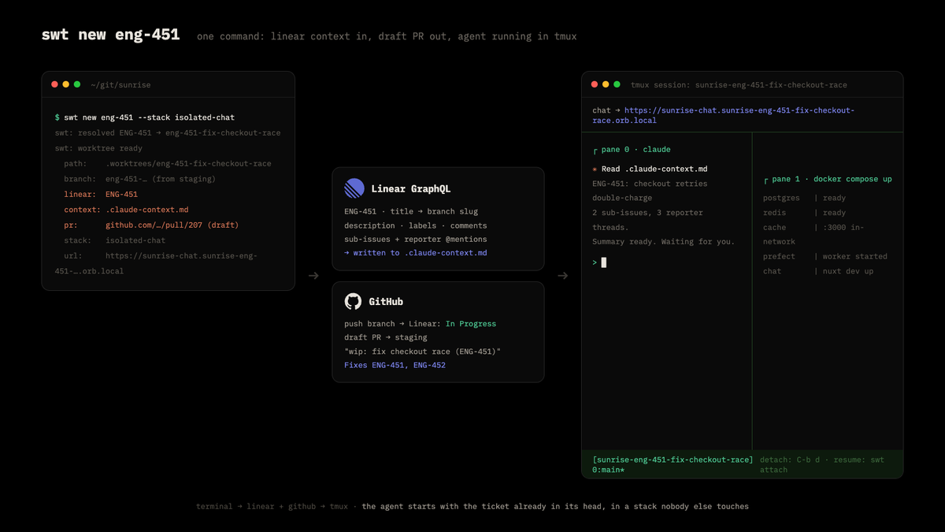Click the 'Read .claude-context.md' line
Viewport: 945px width, 532px height.
[x=654, y=169]
